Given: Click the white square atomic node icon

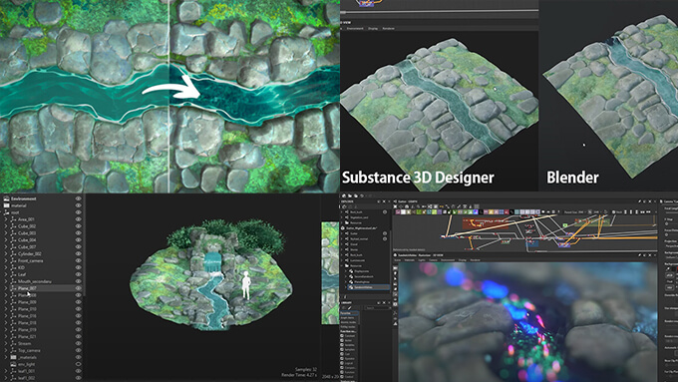Looking at the screenshot, I should pos(403,212).
